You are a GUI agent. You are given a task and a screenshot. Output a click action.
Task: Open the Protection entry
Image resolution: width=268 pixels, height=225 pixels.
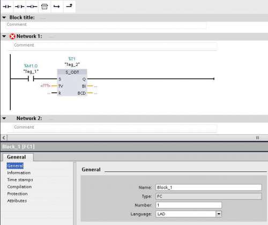click(x=17, y=193)
